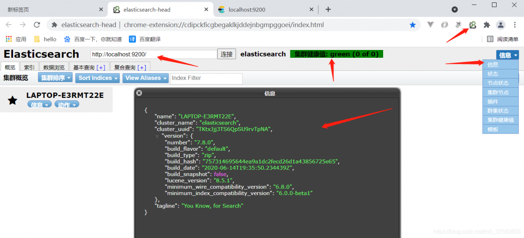Open the elasticsearch-head extension icon
Screen dimensions: 524x238
pos(472,25)
